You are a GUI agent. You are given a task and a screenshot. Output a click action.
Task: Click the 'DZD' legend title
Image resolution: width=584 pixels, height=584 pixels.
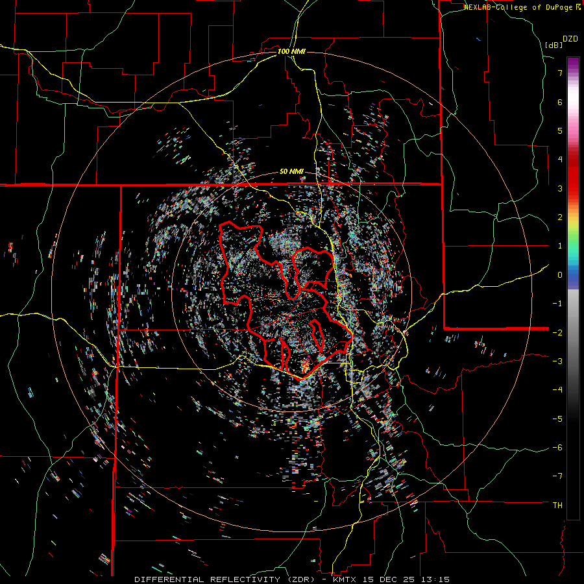pyautogui.click(x=570, y=39)
